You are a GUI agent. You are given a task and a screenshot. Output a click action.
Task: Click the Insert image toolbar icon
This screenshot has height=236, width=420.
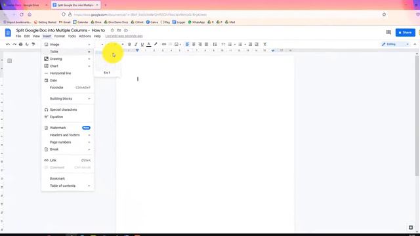pyautogui.click(x=177, y=44)
